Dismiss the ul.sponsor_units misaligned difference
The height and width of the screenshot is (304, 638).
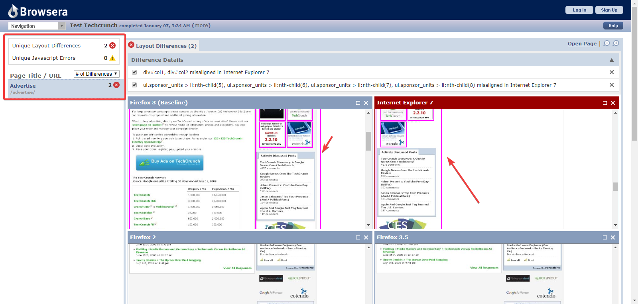[612, 85]
